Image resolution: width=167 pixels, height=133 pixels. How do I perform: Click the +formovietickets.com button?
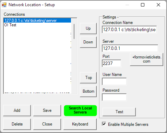[146, 59]
